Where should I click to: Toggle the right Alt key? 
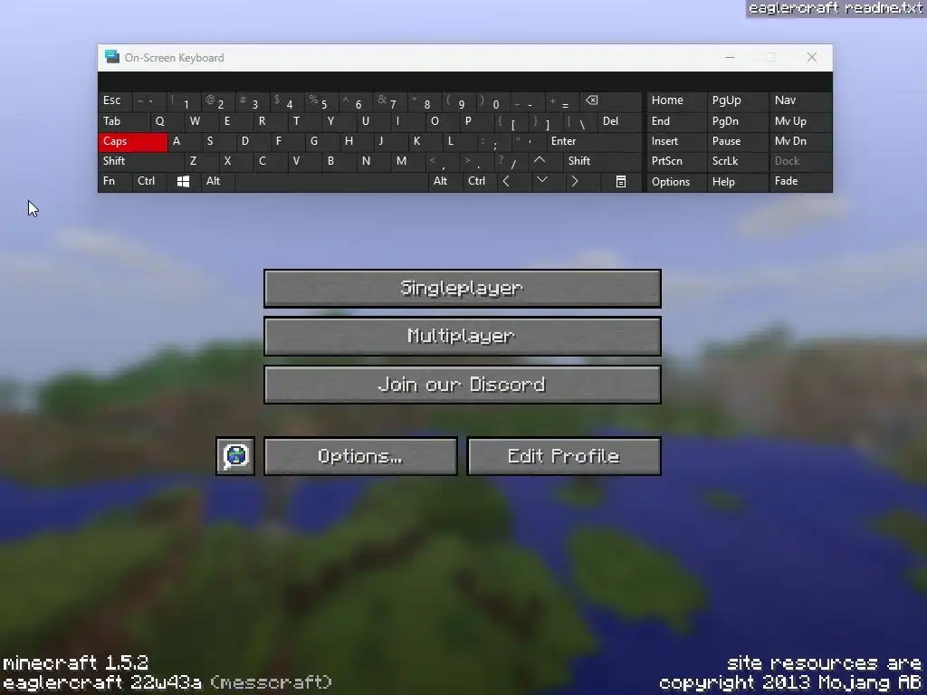tap(444, 181)
